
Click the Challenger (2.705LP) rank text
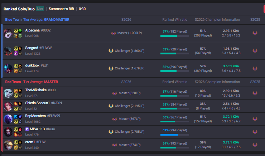point(130,132)
